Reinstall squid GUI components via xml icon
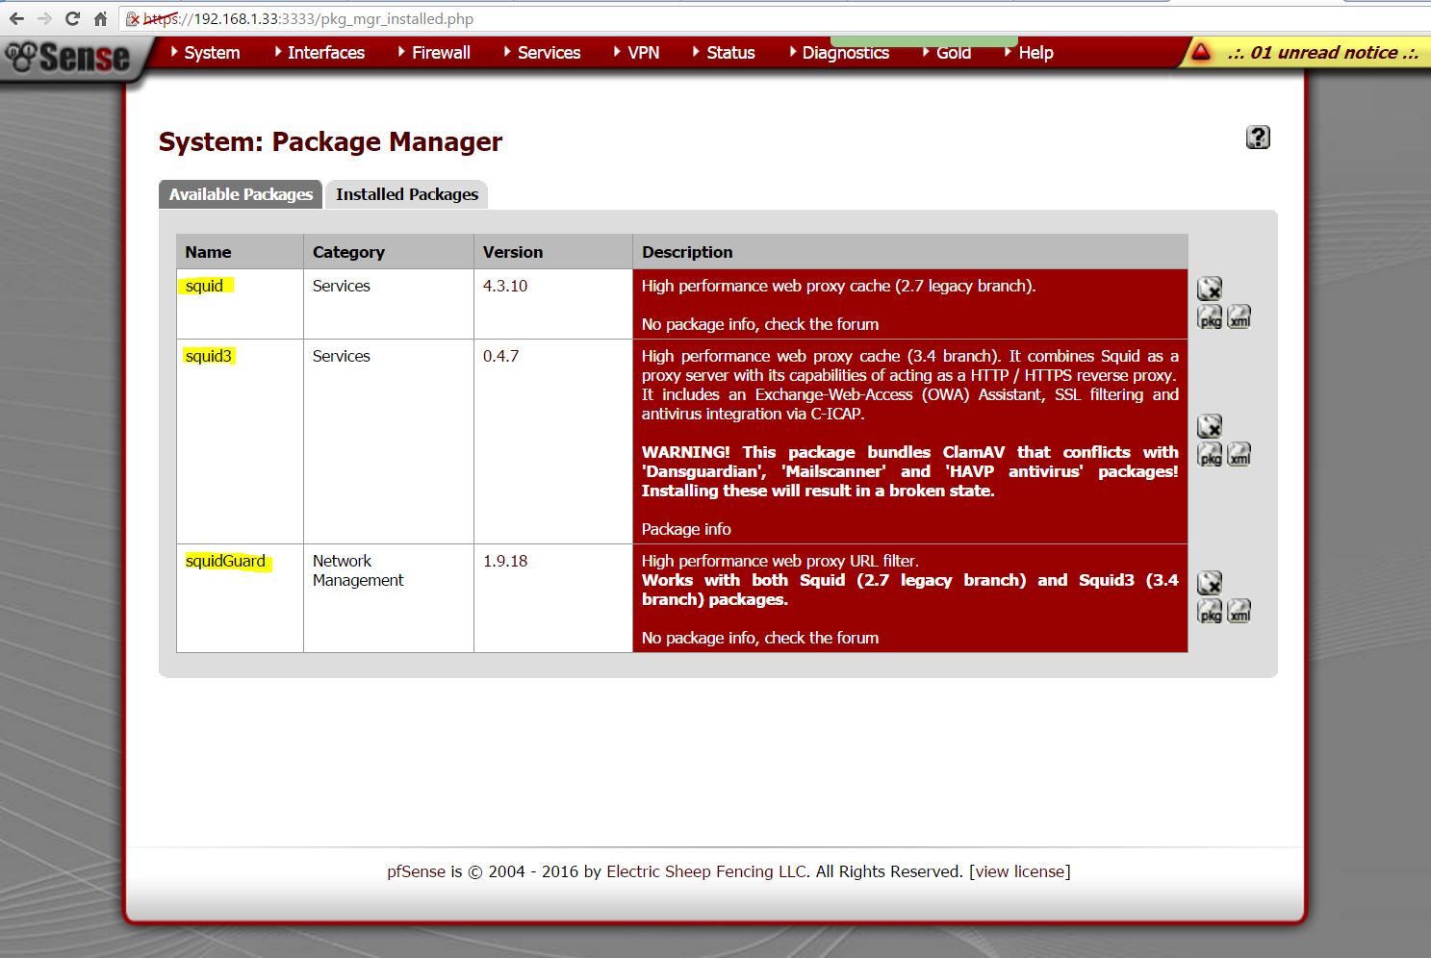1431x958 pixels. click(1239, 316)
